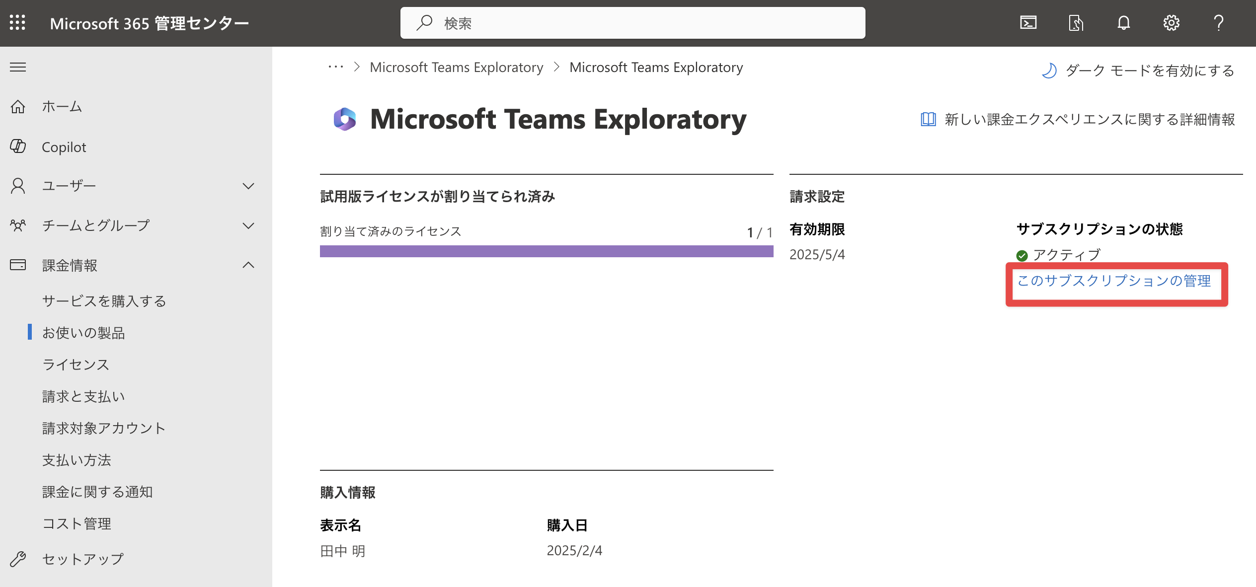Click the teams and groups icon
The width and height of the screenshot is (1256, 587).
click(x=18, y=225)
